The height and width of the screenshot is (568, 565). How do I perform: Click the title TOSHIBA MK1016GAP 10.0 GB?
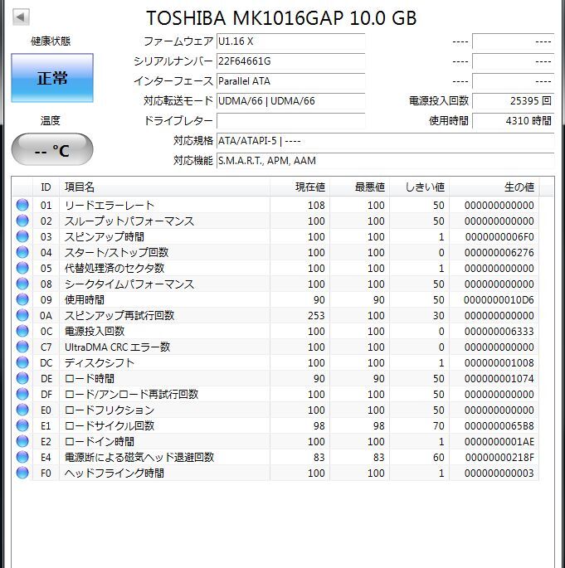[x=281, y=17]
